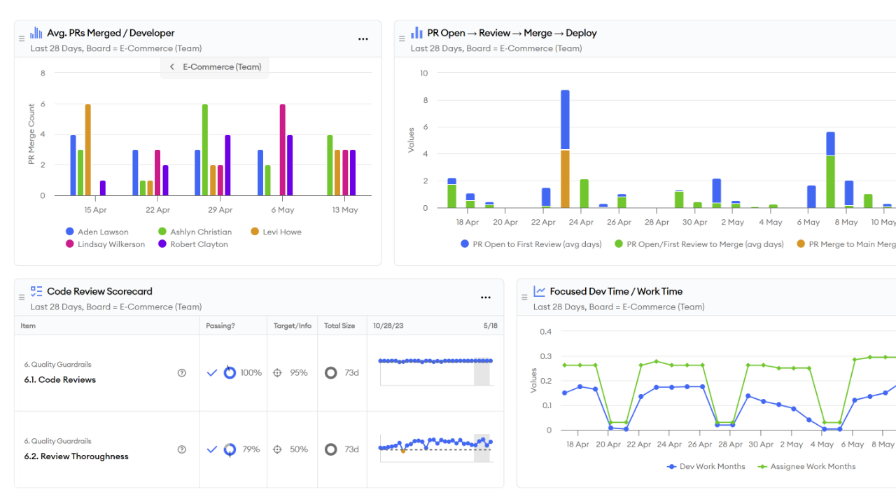Select the tall 23 Apr stacked bar
This screenshot has height=504, width=896.
tap(565, 149)
